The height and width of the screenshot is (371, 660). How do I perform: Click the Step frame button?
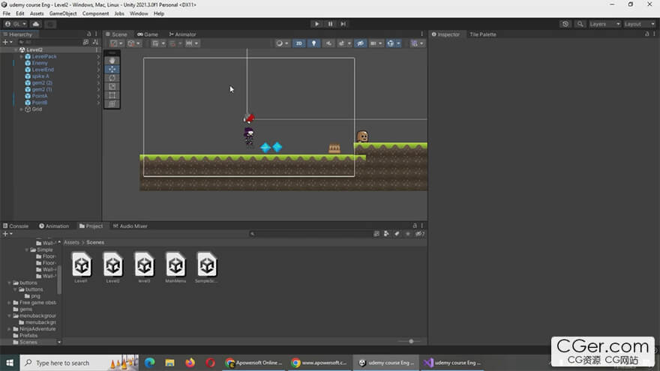click(343, 24)
